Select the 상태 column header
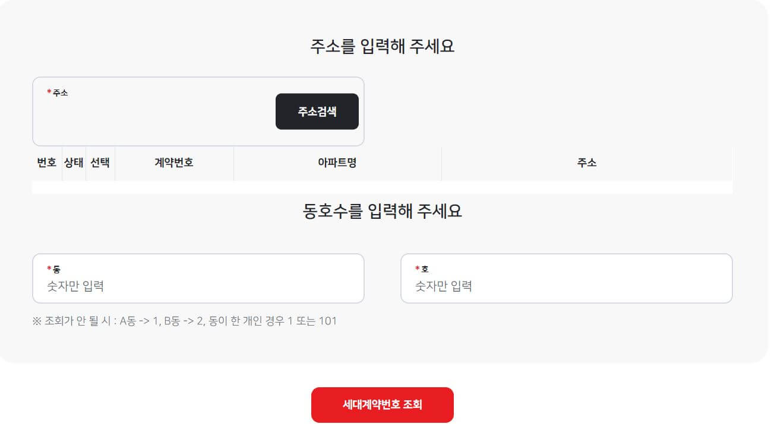The height and width of the screenshot is (424, 771). pyautogui.click(x=73, y=163)
